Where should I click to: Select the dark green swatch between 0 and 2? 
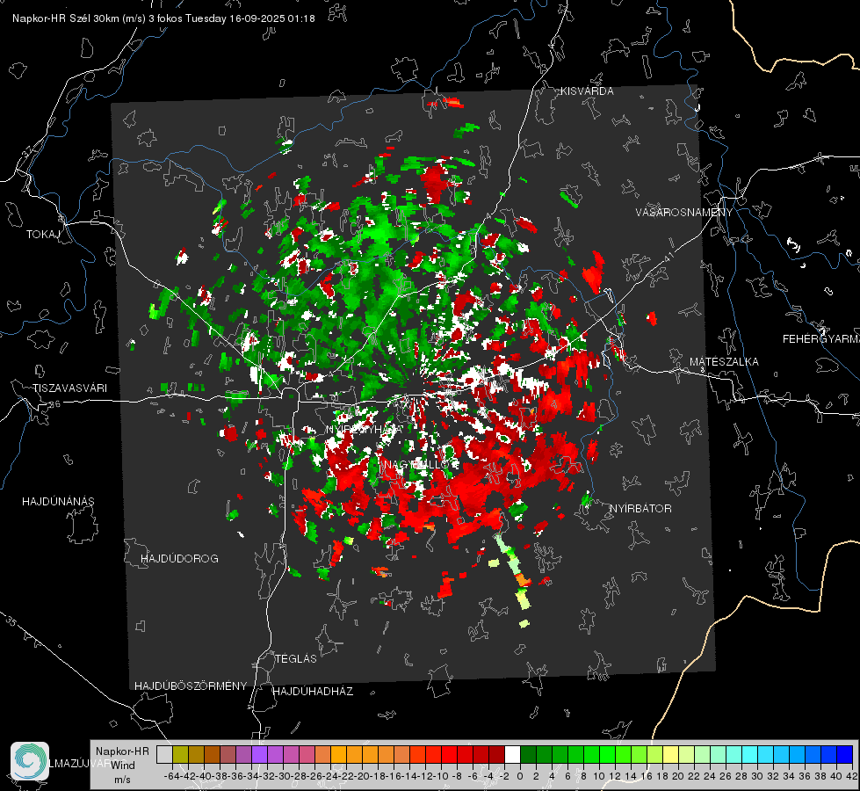[528, 754]
